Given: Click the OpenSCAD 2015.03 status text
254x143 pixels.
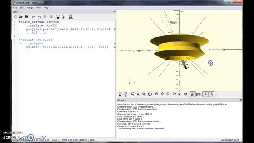Looking at the screenshot, I should [x=230, y=140].
